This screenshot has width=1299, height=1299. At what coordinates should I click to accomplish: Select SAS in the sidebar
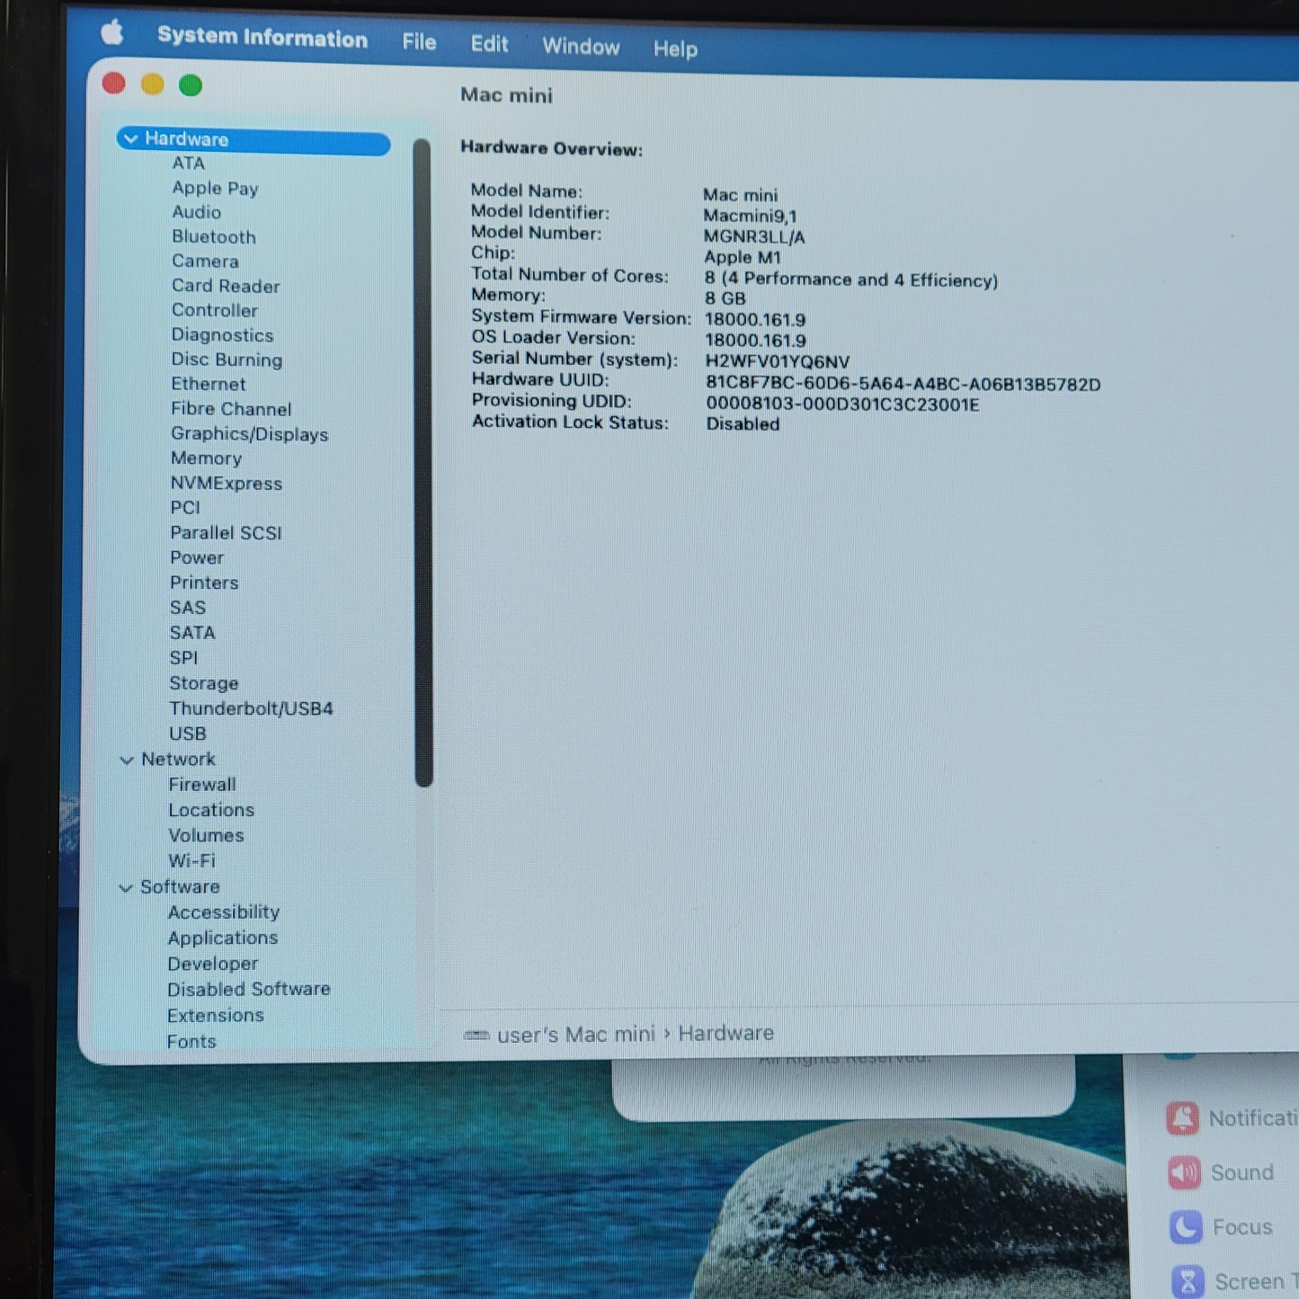pos(187,608)
